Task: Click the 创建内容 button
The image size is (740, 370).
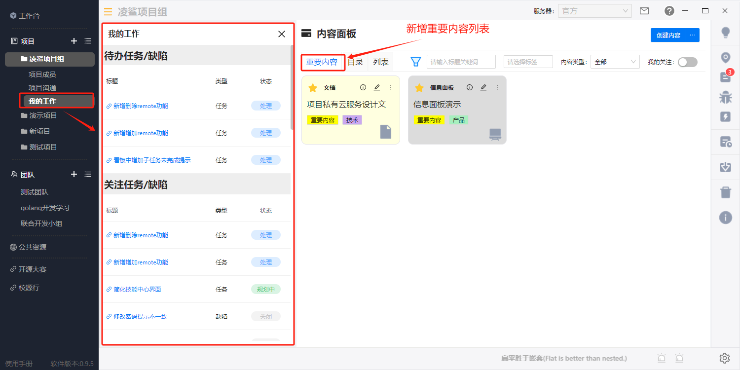Action: (668, 35)
